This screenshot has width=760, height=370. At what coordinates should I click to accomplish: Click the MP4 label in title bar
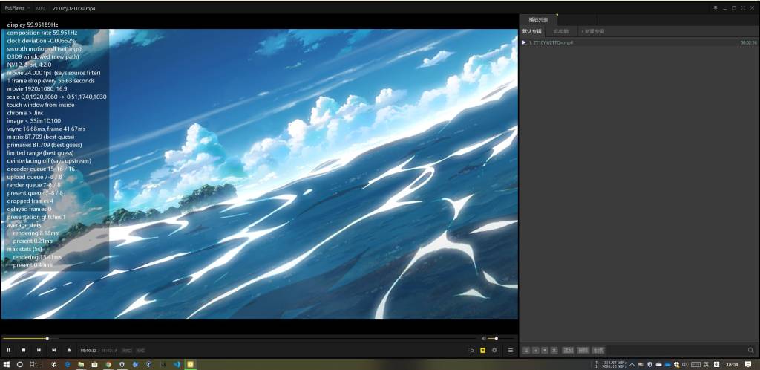(41, 8)
